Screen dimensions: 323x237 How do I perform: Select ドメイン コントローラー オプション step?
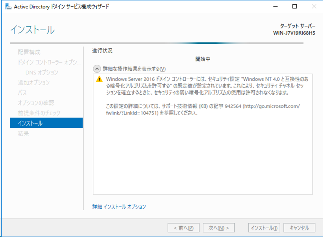(49, 62)
